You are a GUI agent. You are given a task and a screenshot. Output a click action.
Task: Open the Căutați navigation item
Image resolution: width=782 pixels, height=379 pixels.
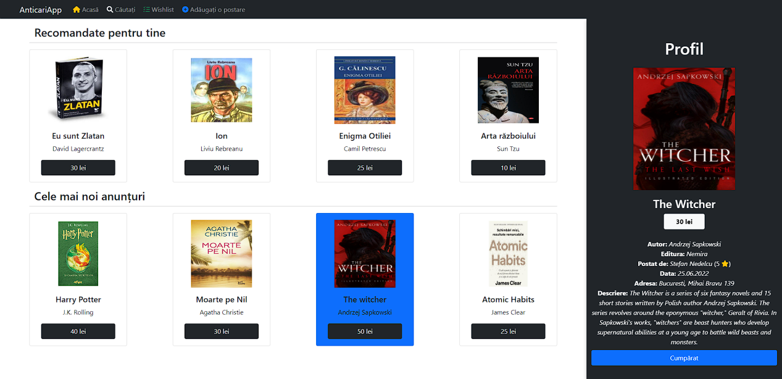(x=121, y=10)
